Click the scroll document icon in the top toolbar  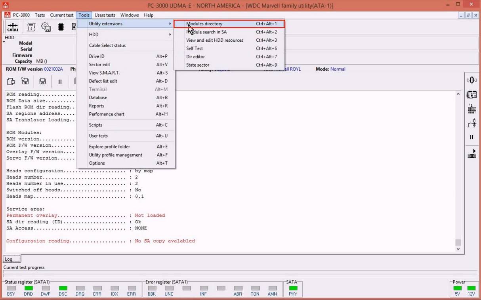point(31,27)
